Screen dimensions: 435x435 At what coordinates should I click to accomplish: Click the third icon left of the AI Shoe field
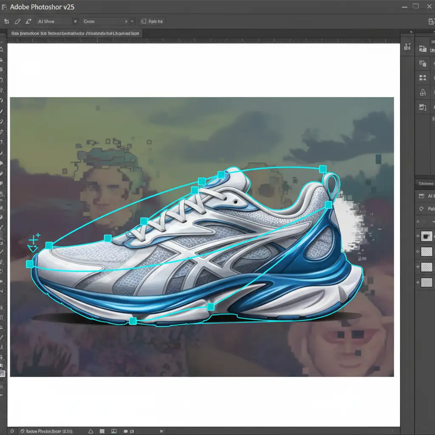coord(28,21)
